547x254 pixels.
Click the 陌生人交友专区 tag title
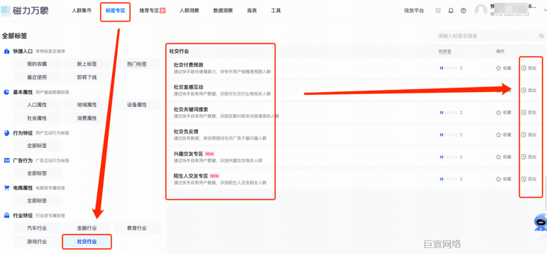(191, 175)
